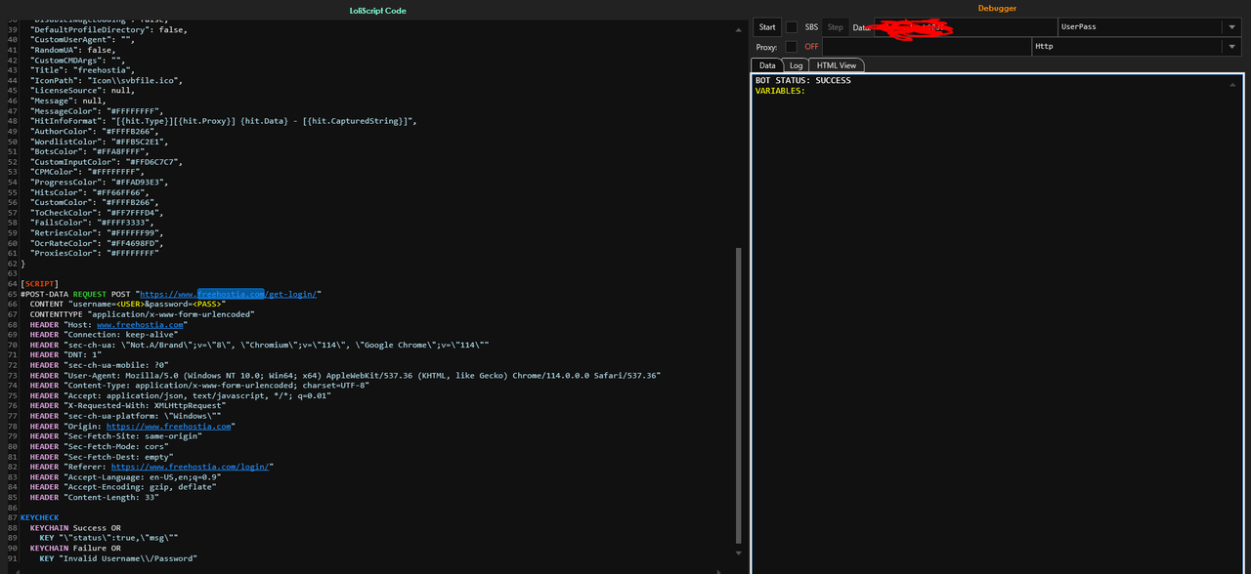
Task: Click the IconPath svbfile.ico line
Action: pyautogui.click(x=106, y=80)
